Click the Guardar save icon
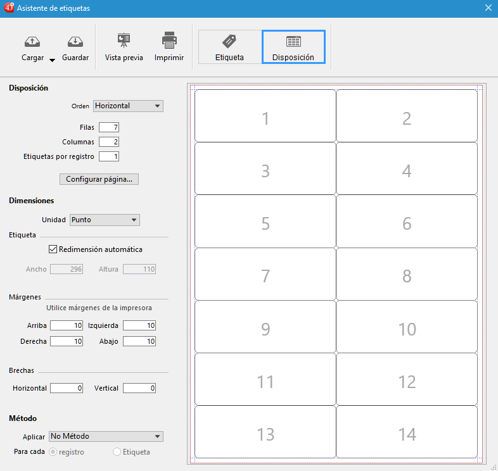Image resolution: width=498 pixels, height=471 pixels. coord(75,42)
